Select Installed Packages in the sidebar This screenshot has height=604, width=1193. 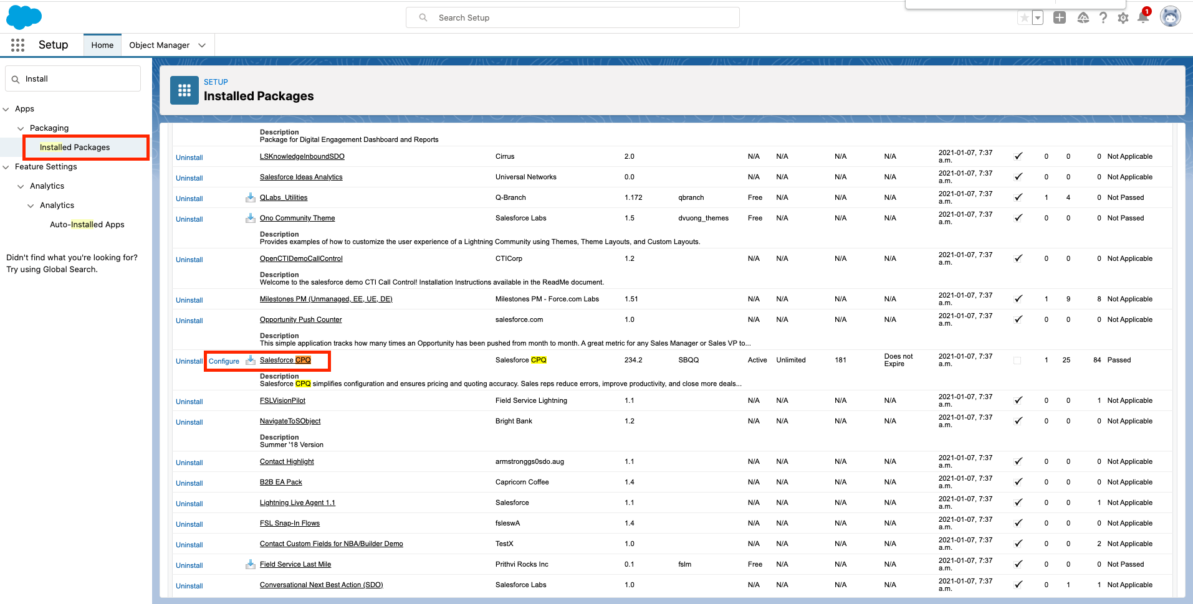(x=75, y=147)
